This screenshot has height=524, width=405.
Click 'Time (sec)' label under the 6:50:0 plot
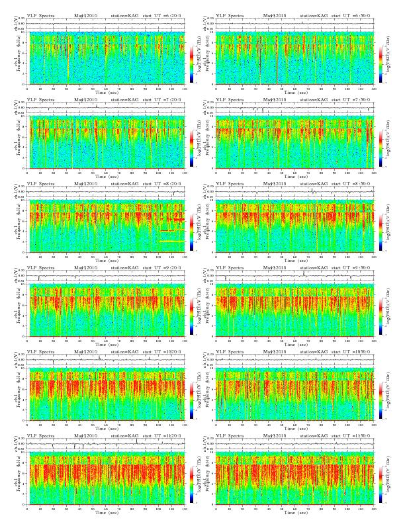(296, 92)
